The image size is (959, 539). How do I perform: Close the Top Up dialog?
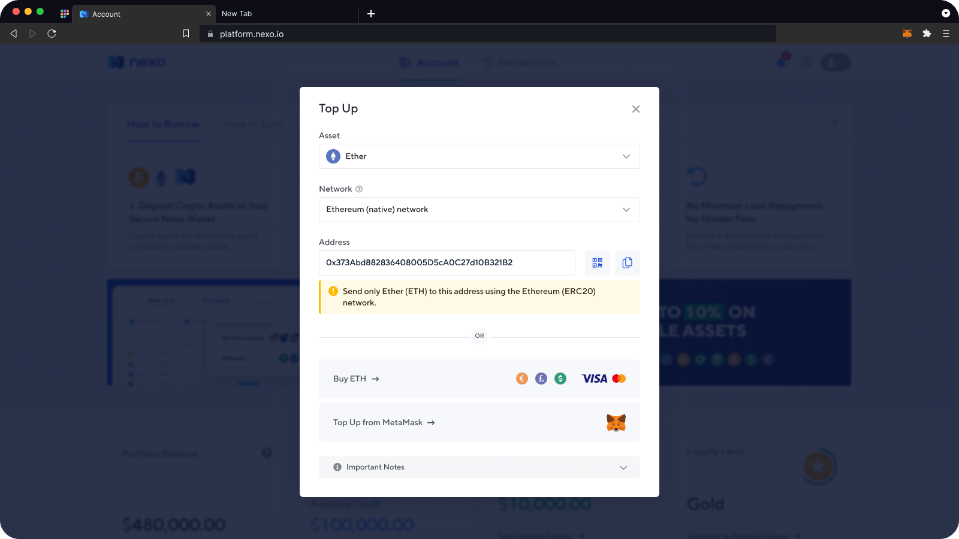[636, 109]
